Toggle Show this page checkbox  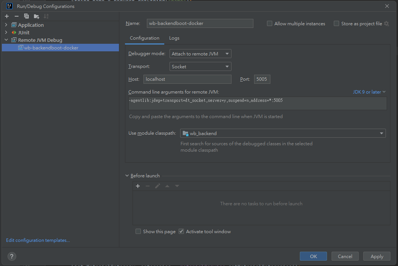[x=138, y=232]
